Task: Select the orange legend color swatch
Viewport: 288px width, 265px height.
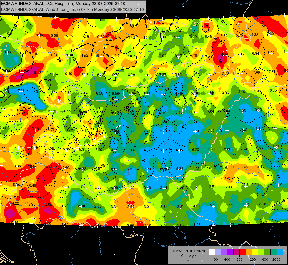Action: click(x=249, y=252)
